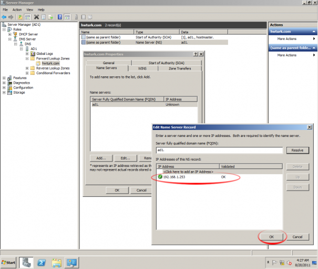This screenshot has width=318, height=269.
Task: Click the Start button
Action: [8, 262]
